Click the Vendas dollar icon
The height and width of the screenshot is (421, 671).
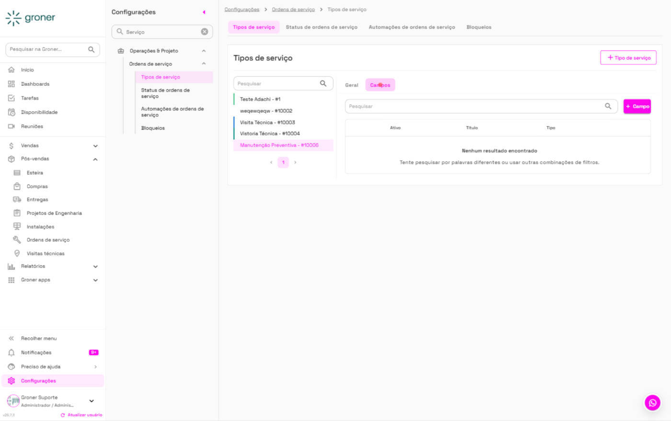12,146
